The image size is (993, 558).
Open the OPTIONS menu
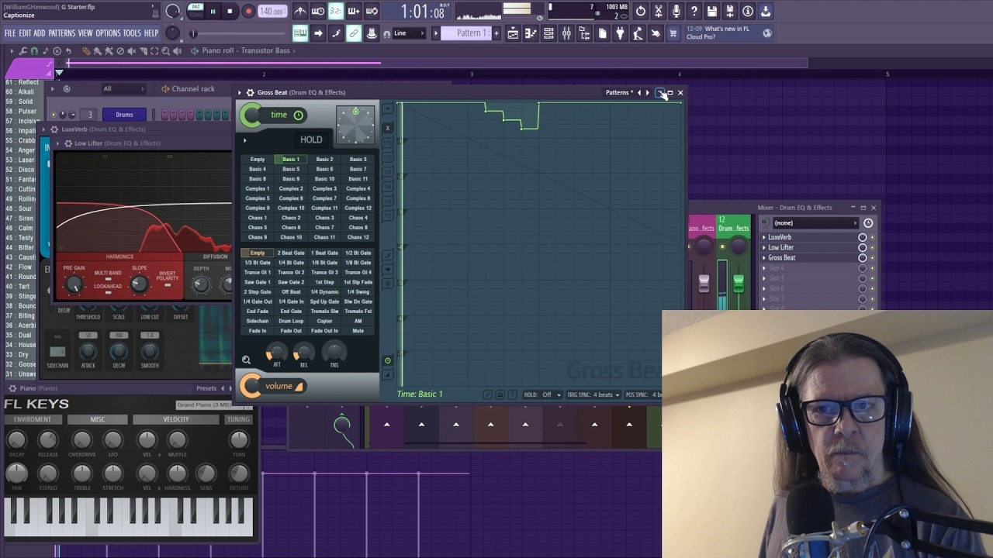tap(108, 33)
